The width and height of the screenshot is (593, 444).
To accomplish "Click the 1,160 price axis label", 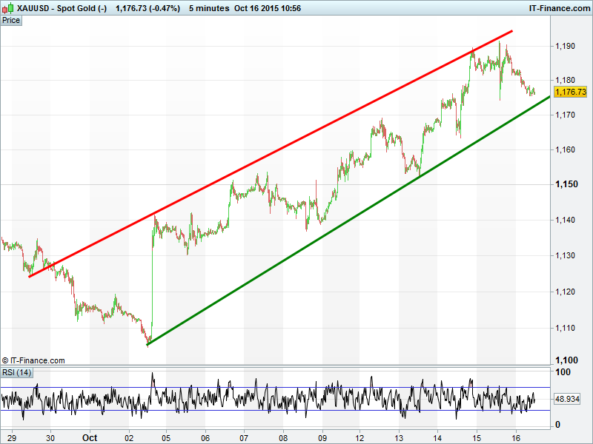I will click(x=565, y=150).
